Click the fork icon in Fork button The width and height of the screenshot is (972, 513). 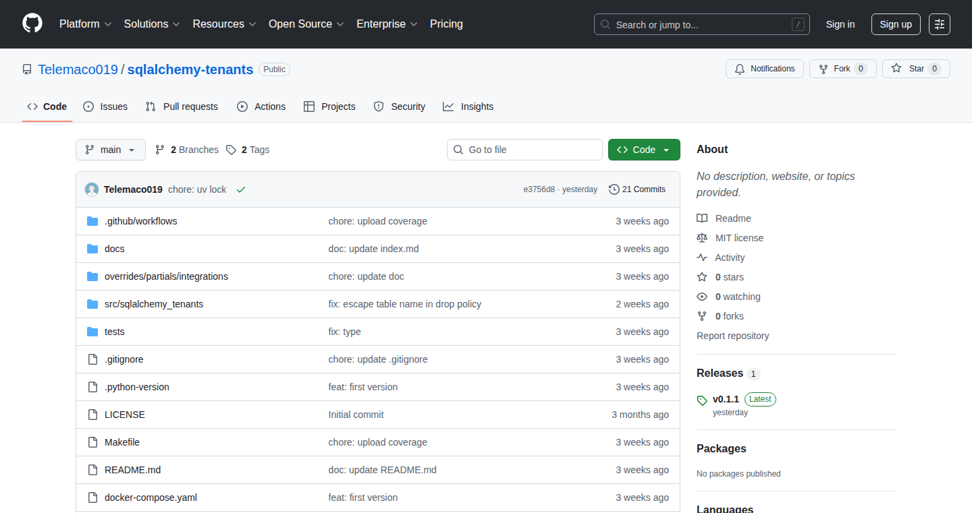point(823,69)
